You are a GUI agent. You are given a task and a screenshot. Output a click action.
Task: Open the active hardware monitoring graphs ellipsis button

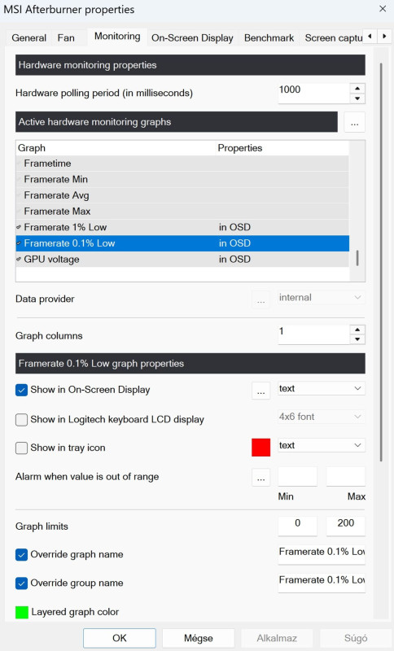click(354, 122)
